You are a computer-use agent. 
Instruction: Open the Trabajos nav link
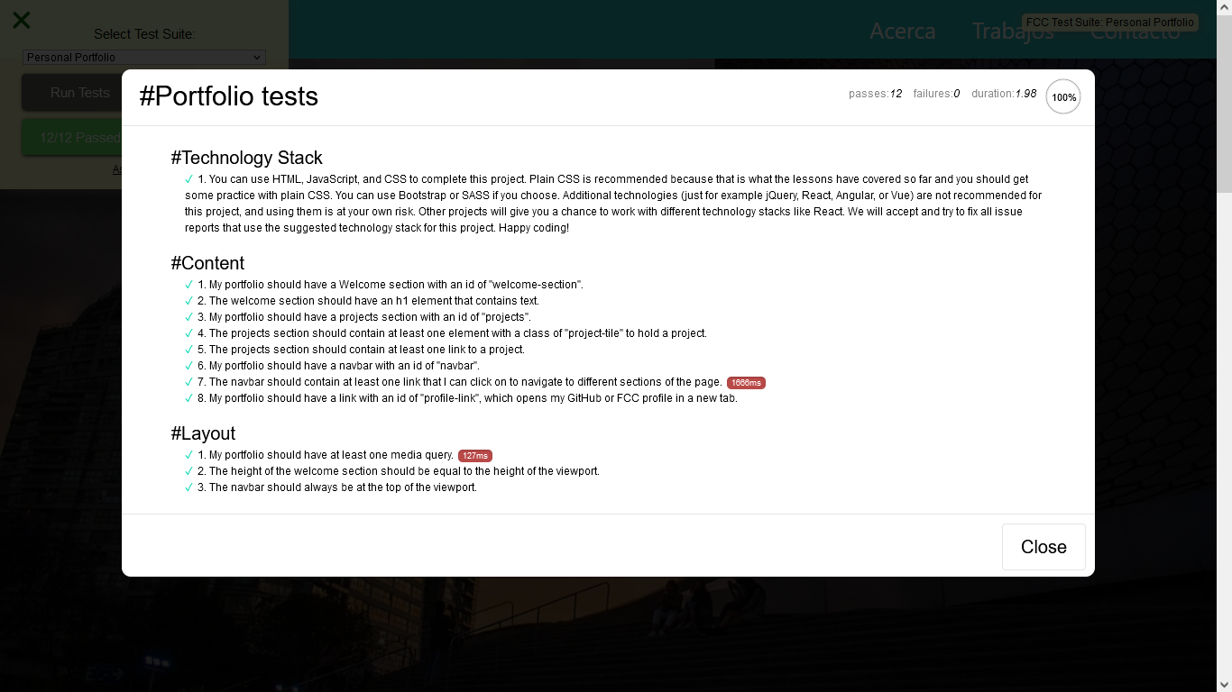1013,31
